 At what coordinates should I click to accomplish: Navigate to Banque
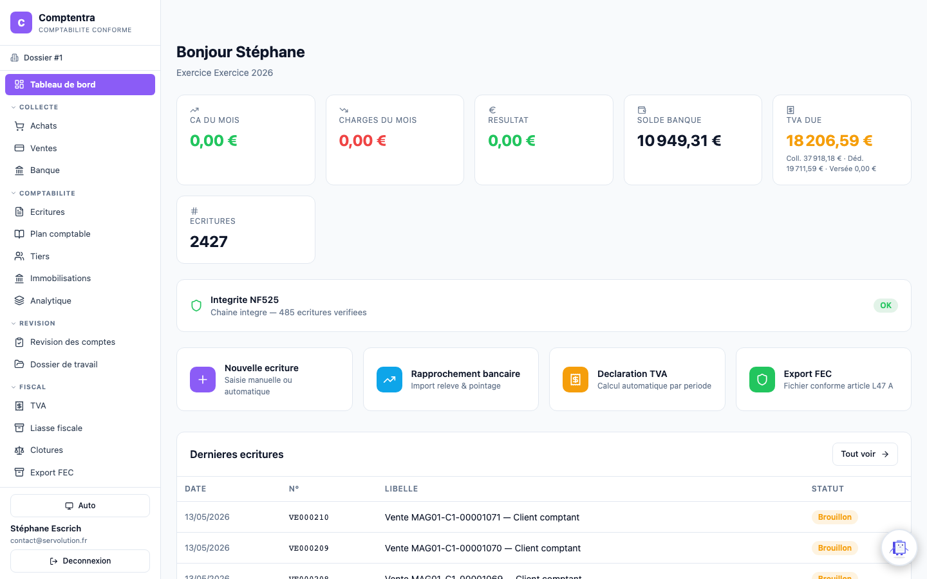pyautogui.click(x=80, y=170)
